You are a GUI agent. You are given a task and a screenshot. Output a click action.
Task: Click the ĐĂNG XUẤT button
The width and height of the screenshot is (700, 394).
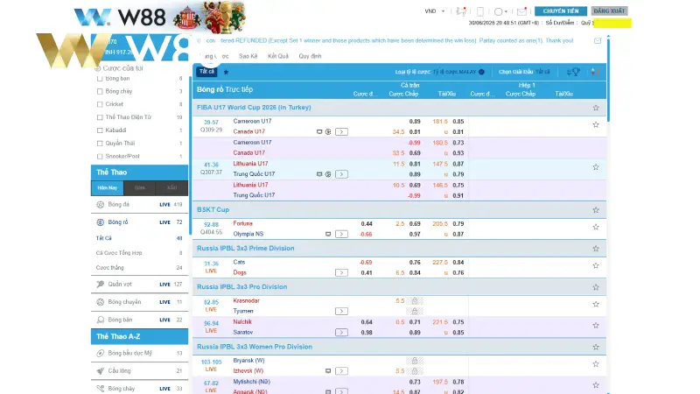(x=609, y=11)
